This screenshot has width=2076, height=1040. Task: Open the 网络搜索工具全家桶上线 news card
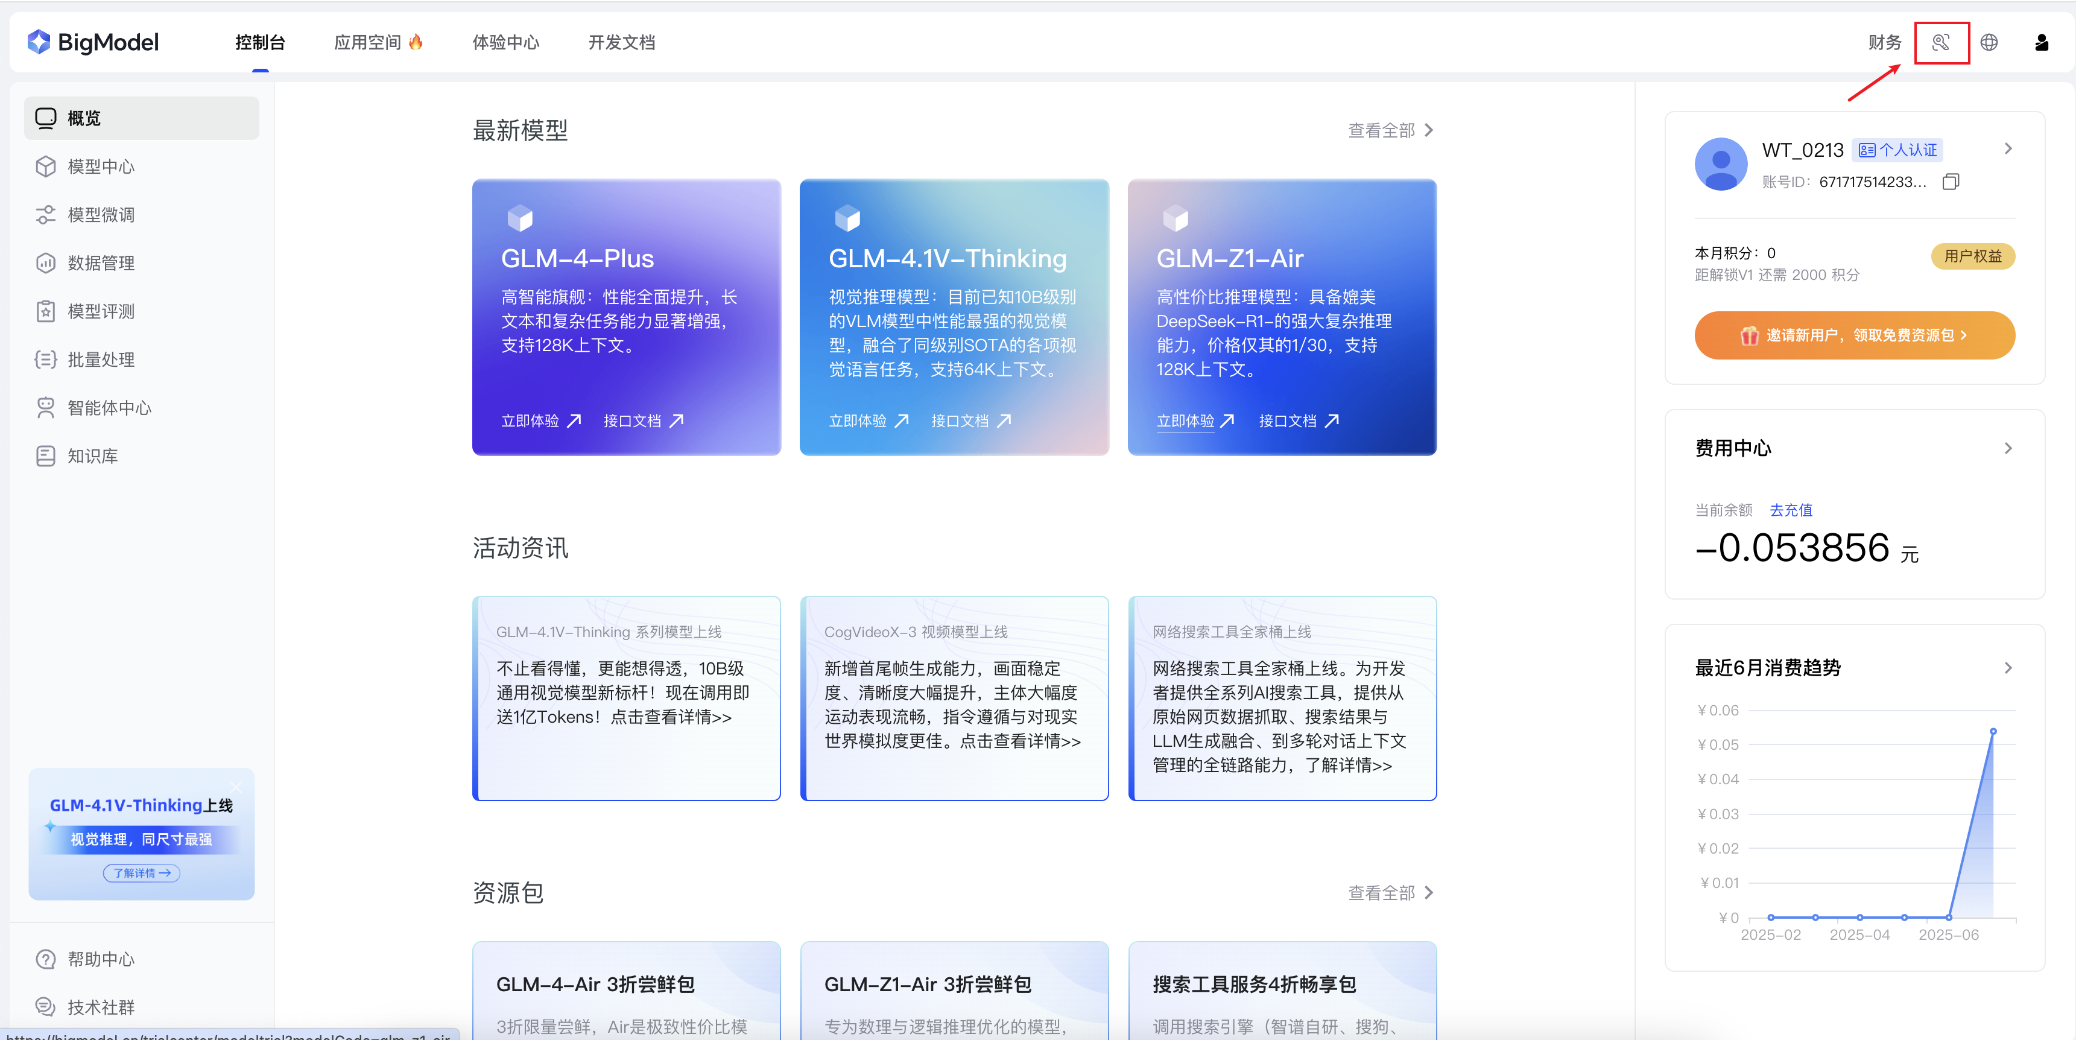pyautogui.click(x=1282, y=698)
